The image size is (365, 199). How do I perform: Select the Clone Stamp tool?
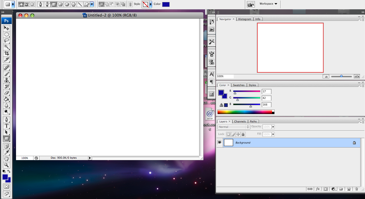click(x=6, y=80)
